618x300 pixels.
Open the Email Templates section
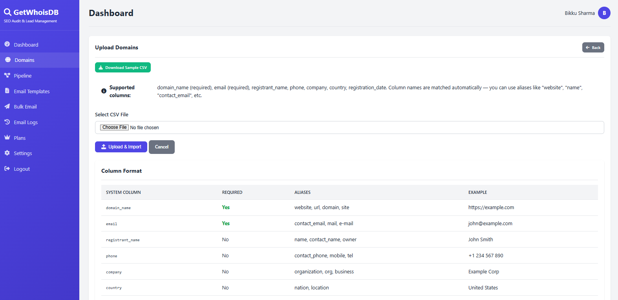click(40, 91)
